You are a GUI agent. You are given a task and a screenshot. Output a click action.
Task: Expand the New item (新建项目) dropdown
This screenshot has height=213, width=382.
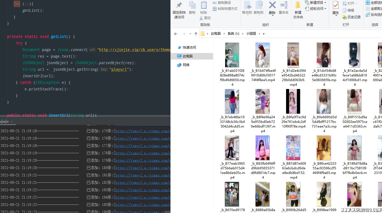pyautogui.click(x=325, y=3)
